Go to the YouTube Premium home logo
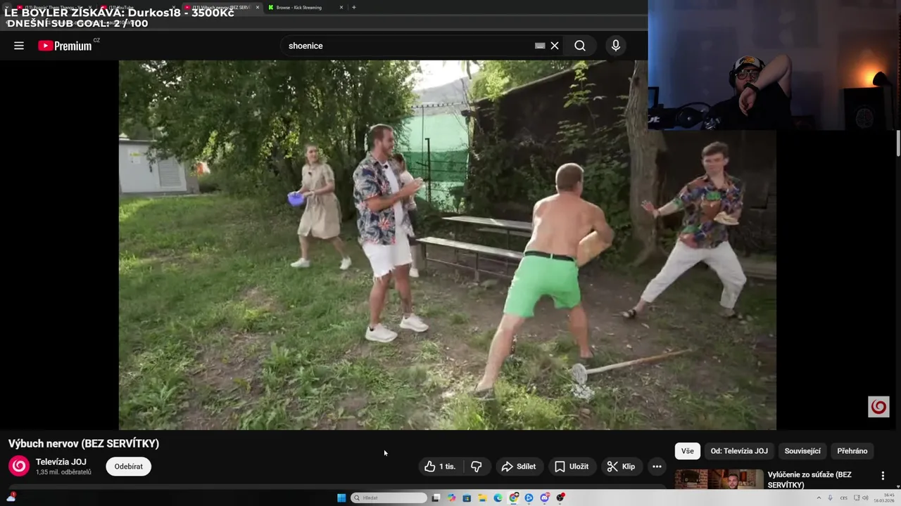 pyautogui.click(x=65, y=46)
